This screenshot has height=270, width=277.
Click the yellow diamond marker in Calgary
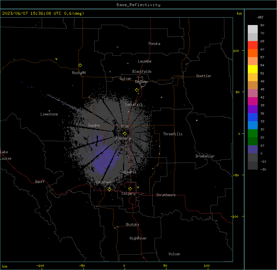(x=130, y=189)
